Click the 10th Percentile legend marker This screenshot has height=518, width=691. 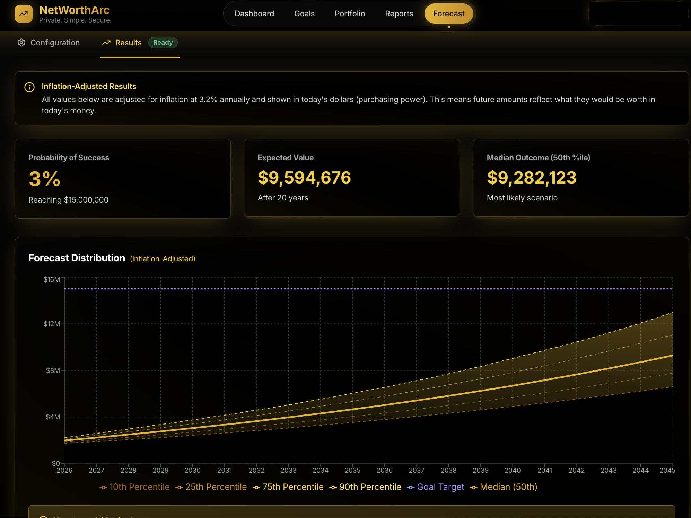[103, 488]
